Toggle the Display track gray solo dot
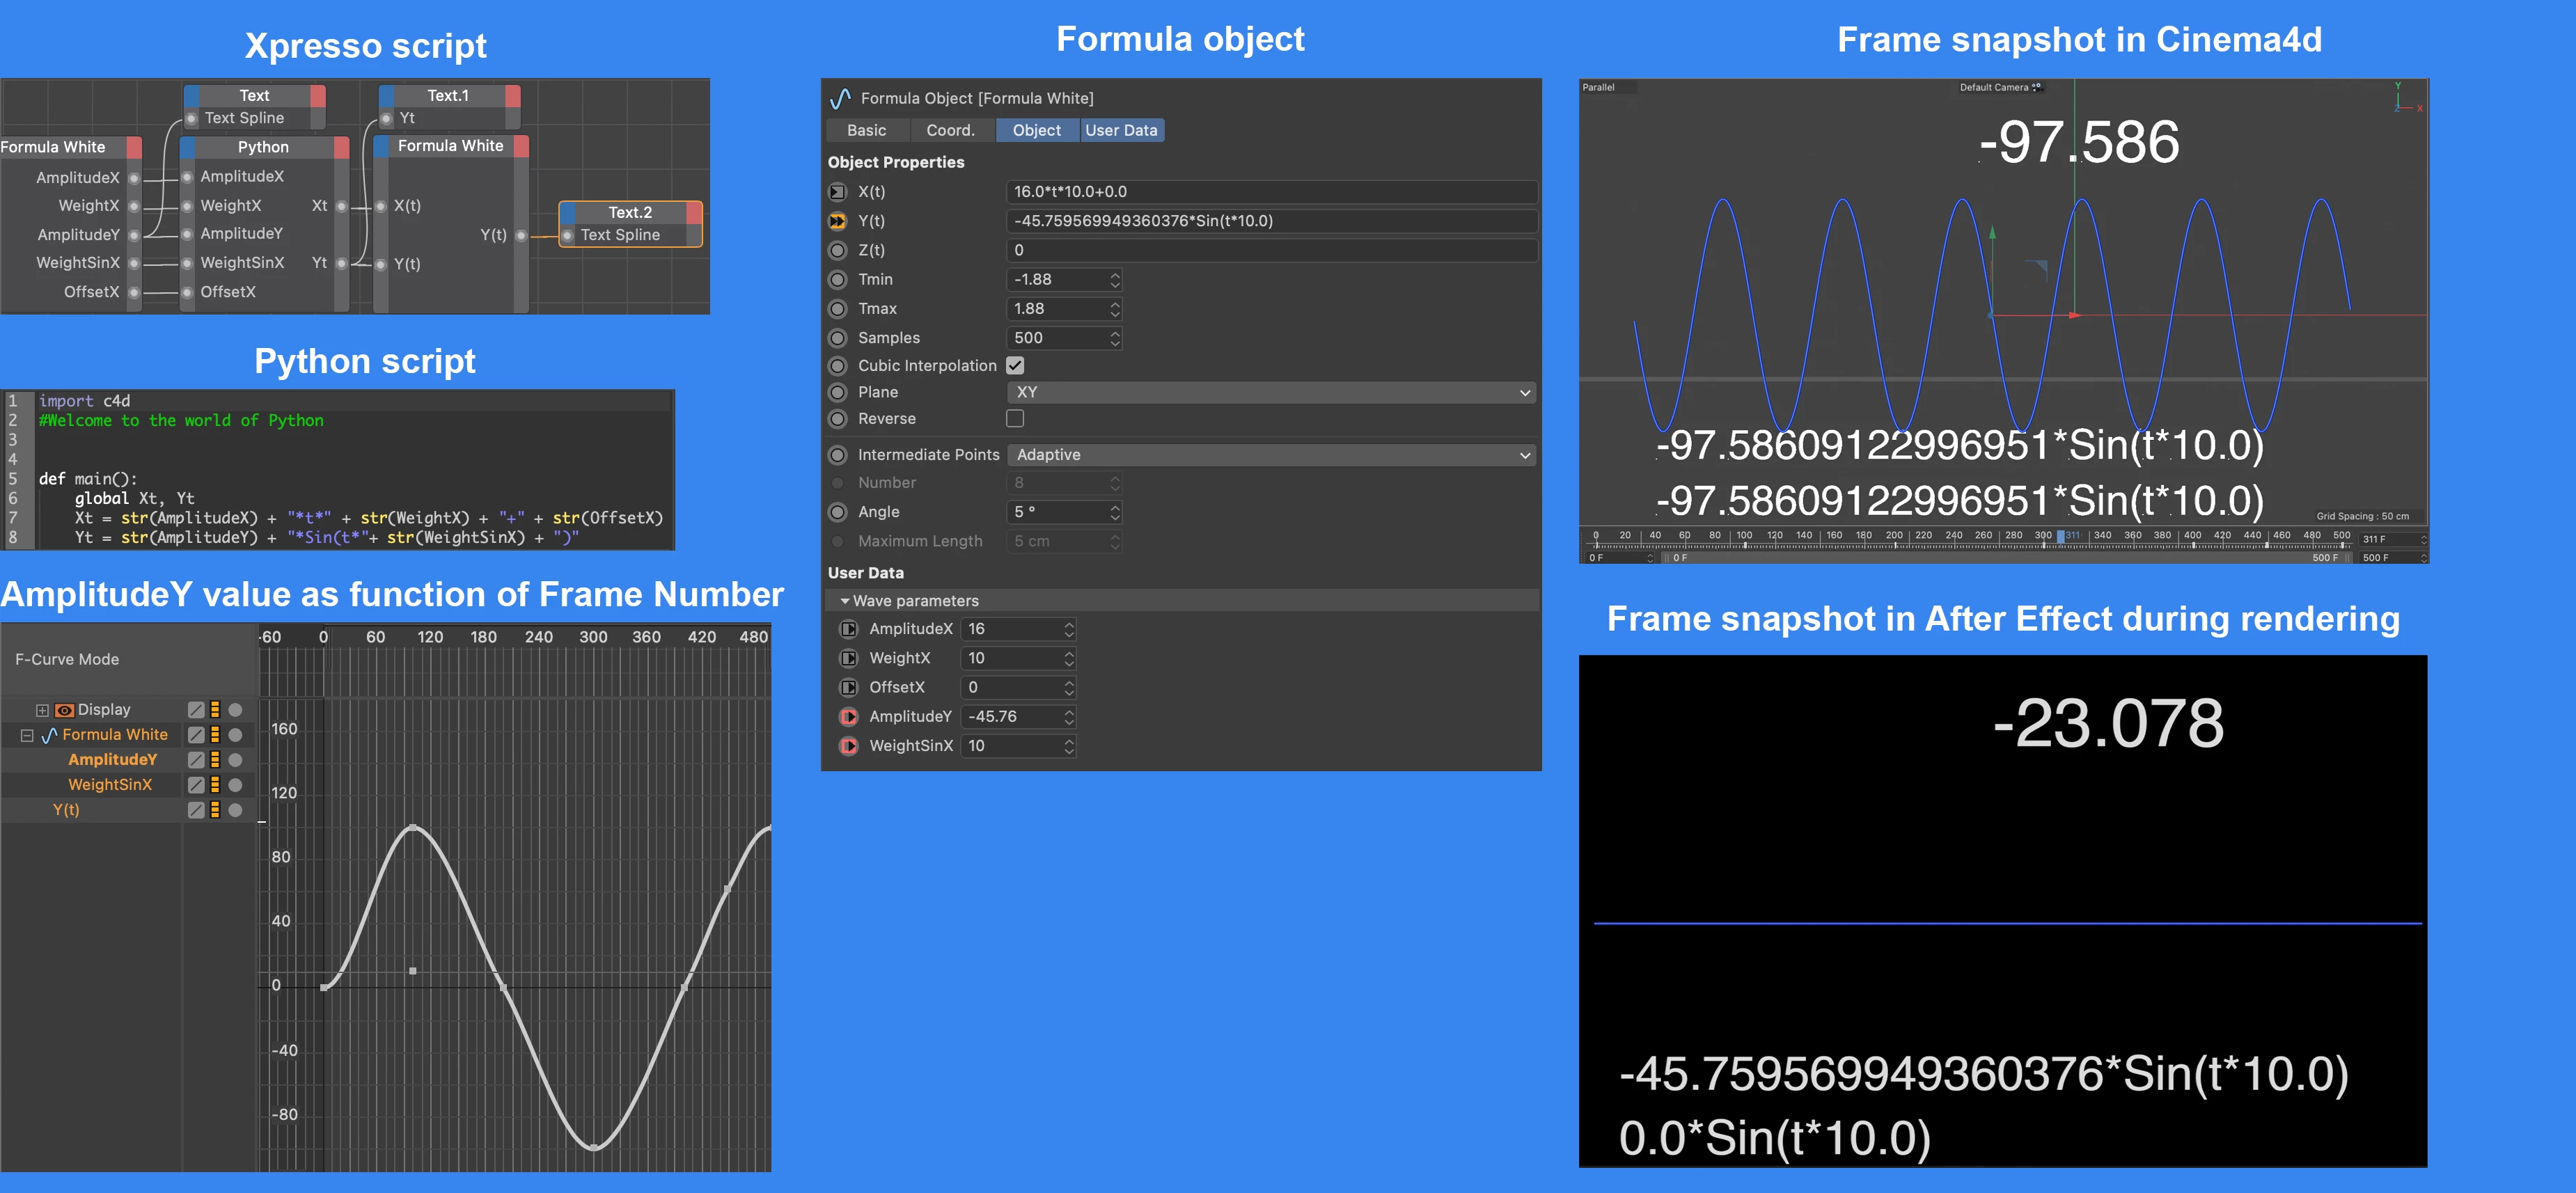This screenshot has height=1193, width=2576. [235, 710]
